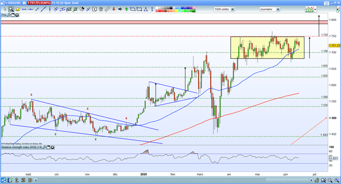The height and width of the screenshot is (184, 341).
Task: Insert a black right arrow marker
Action: (x=120, y=9)
